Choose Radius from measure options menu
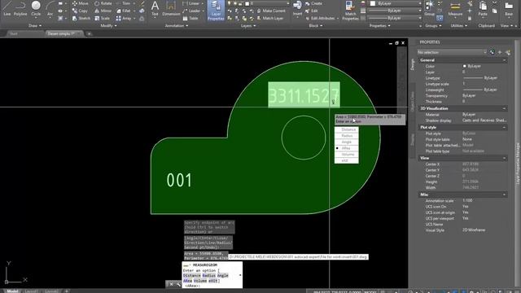 (x=346, y=136)
